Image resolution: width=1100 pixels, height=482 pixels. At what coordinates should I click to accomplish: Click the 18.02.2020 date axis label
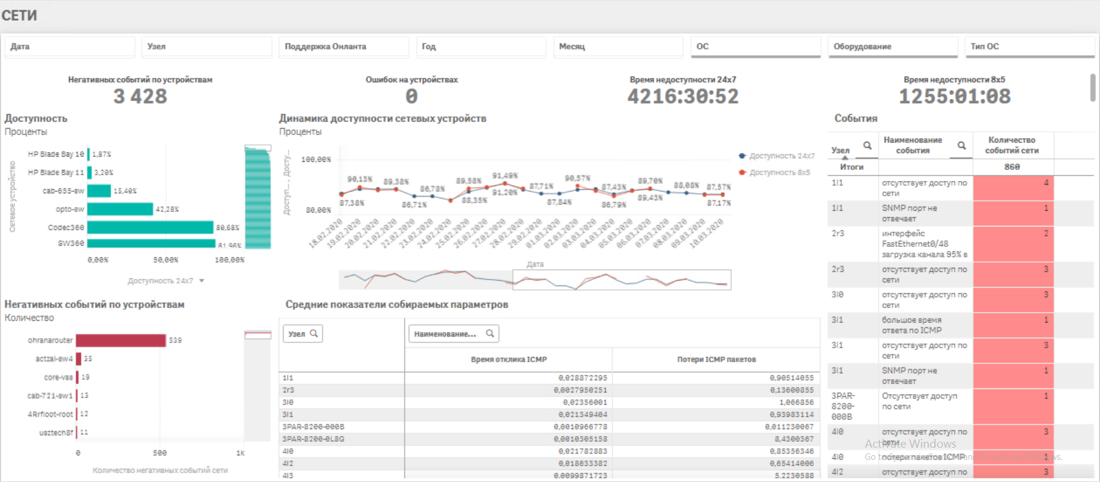(x=326, y=233)
